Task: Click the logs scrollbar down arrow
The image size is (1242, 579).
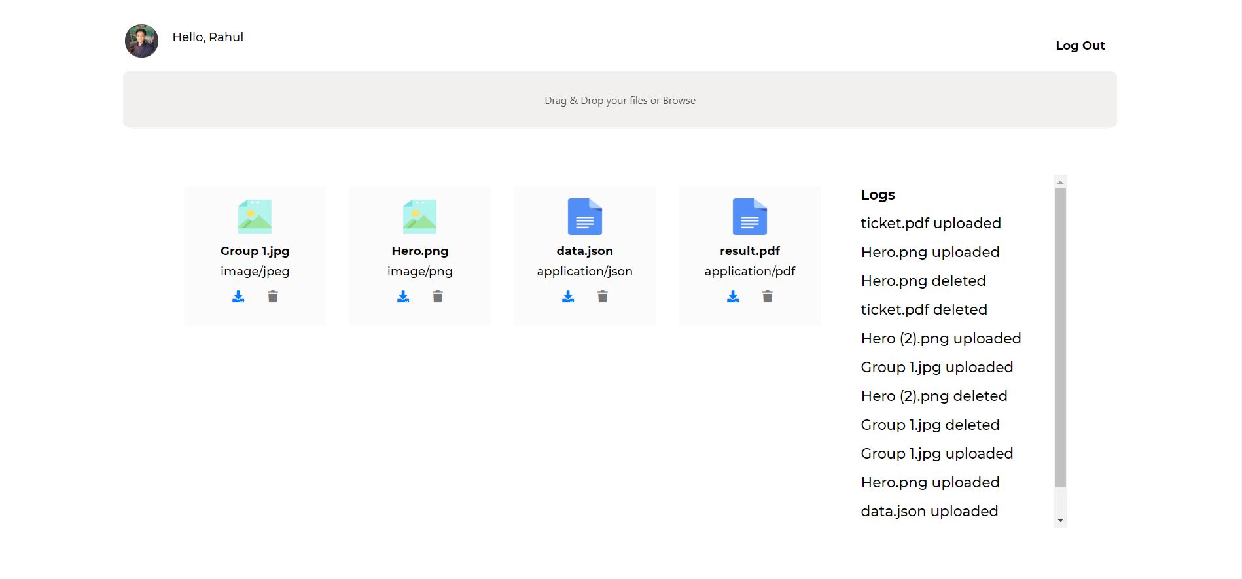Action: [1060, 521]
